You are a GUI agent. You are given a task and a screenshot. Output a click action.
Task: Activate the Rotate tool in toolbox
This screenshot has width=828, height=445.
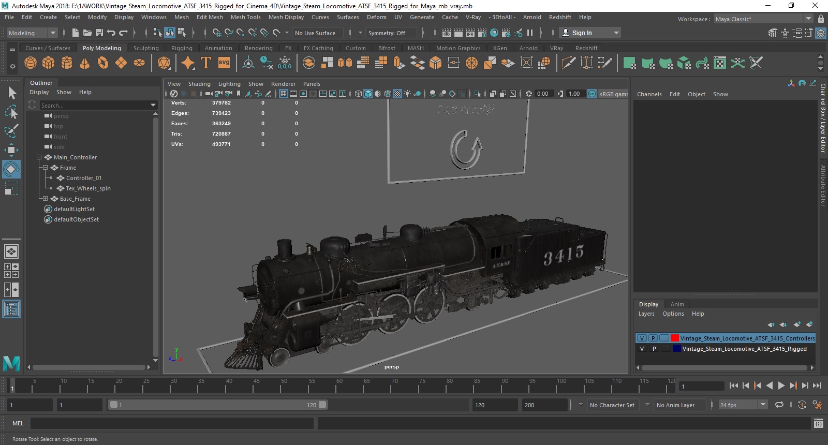point(11,169)
